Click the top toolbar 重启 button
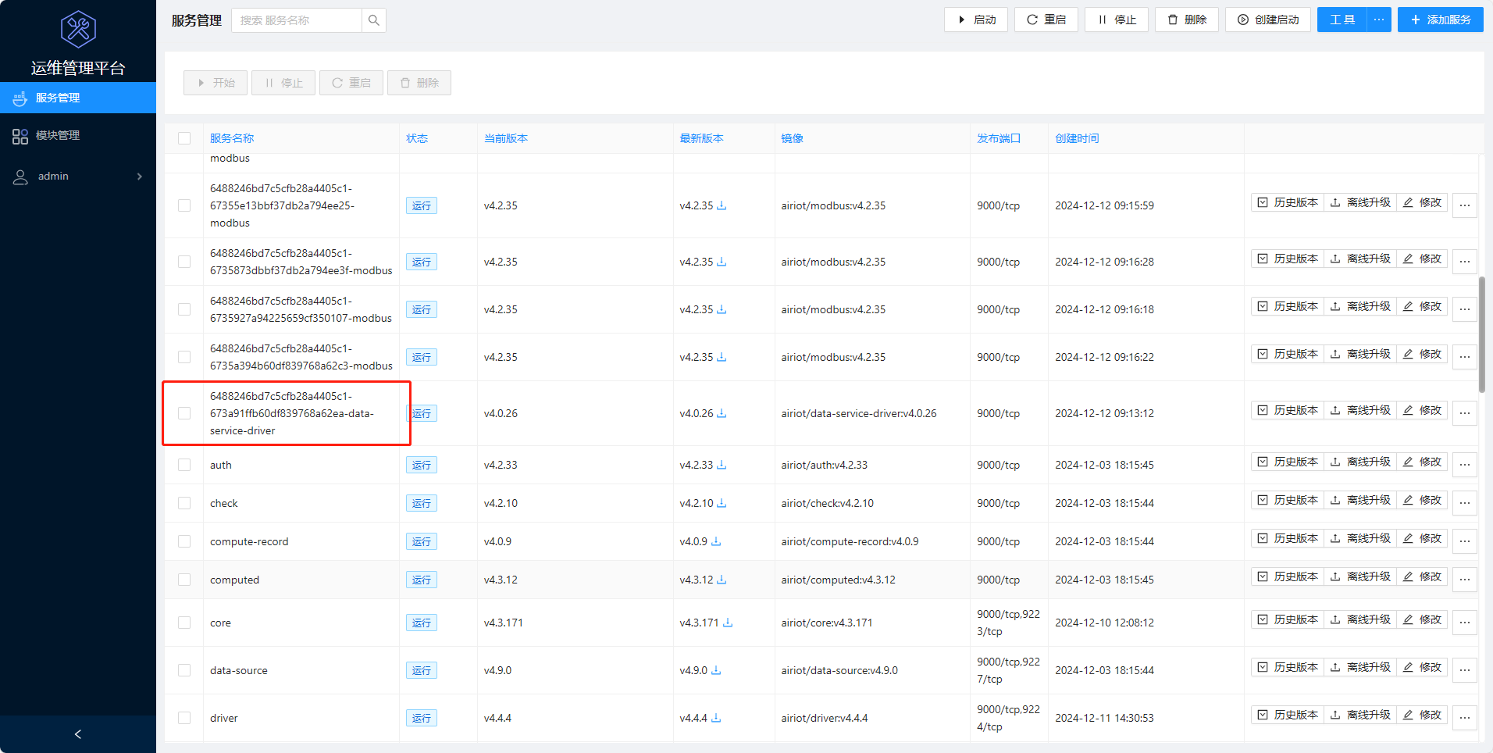This screenshot has width=1493, height=753. coord(1046,20)
